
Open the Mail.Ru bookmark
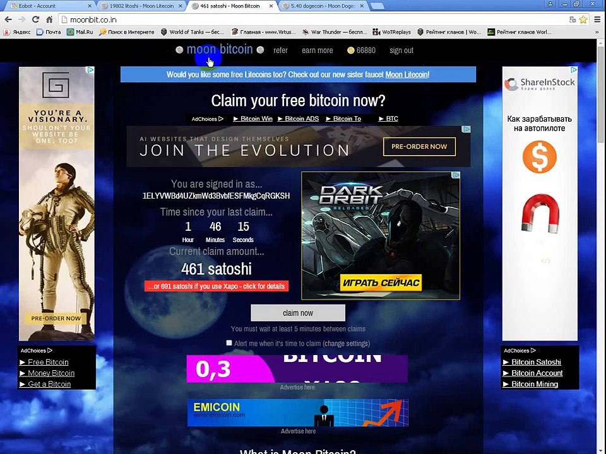(x=80, y=32)
